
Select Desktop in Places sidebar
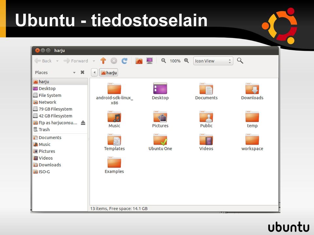[60, 88]
